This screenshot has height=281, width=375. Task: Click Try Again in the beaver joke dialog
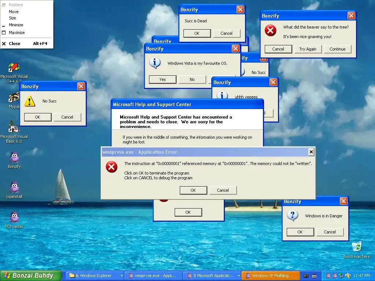(x=308, y=49)
